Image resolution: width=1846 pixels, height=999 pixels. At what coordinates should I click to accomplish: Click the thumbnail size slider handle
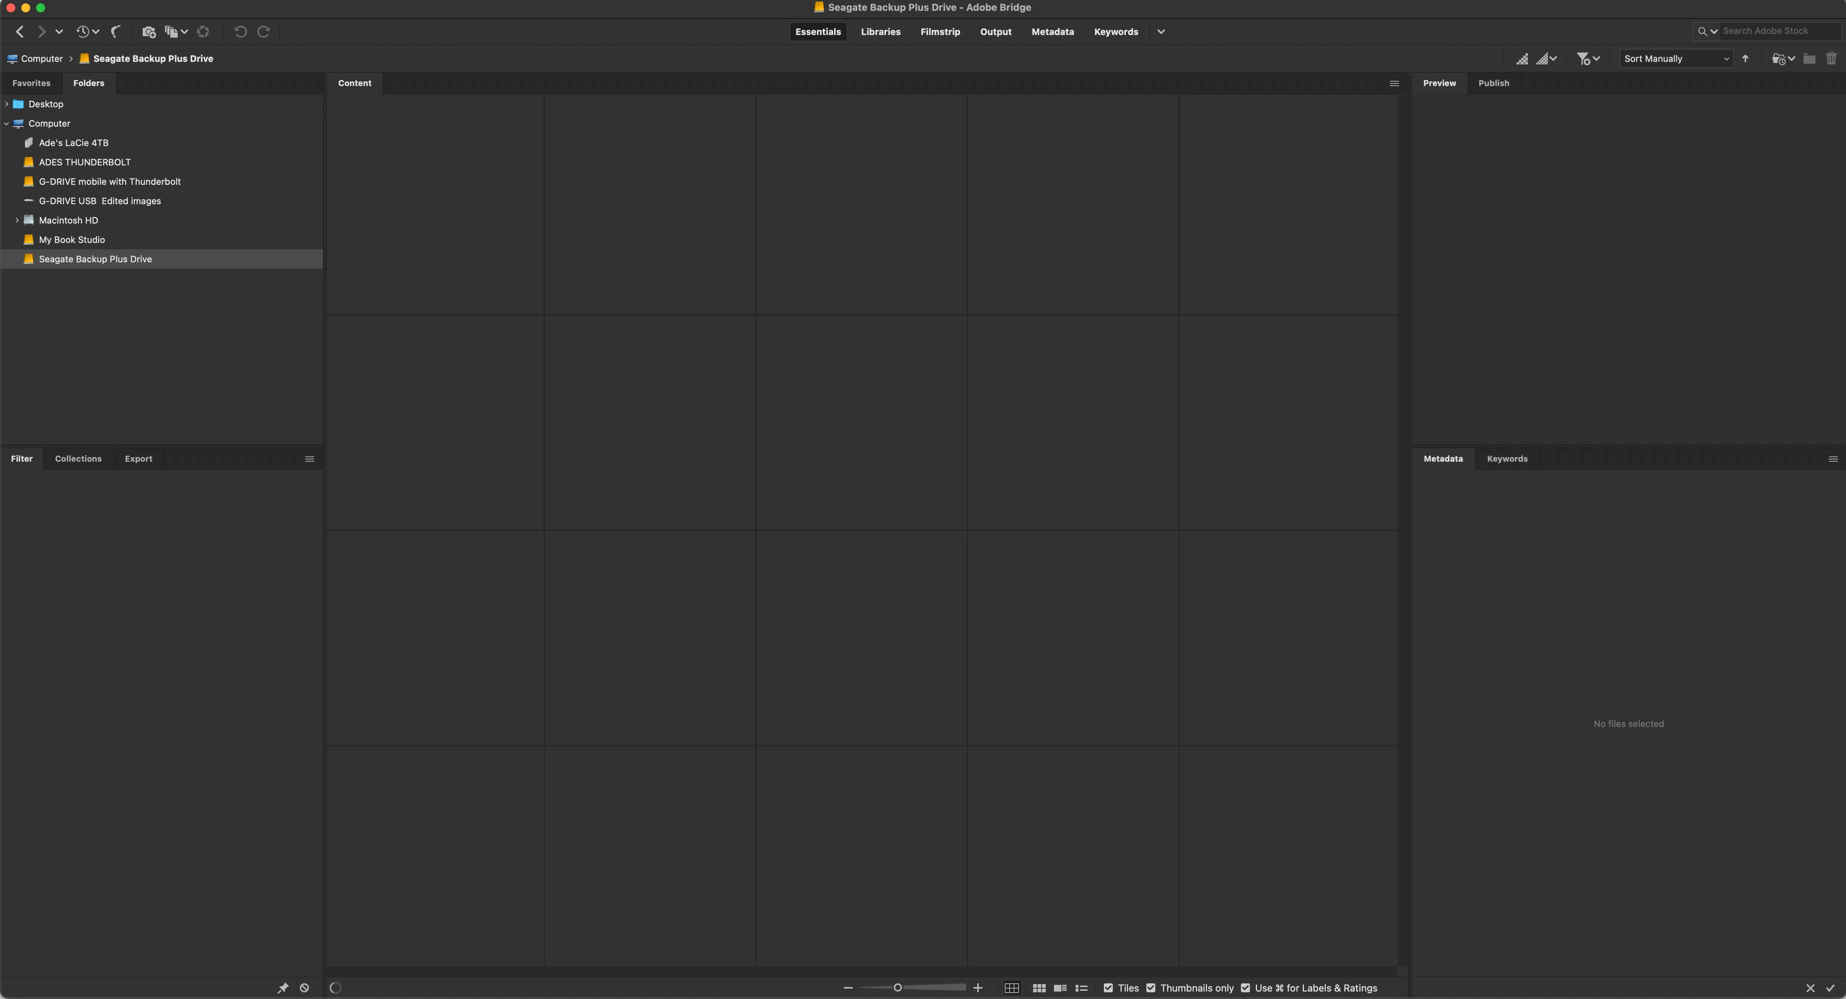click(x=897, y=987)
